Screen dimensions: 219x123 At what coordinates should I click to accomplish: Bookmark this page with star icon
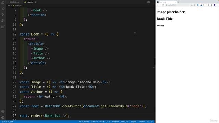(194, 5)
